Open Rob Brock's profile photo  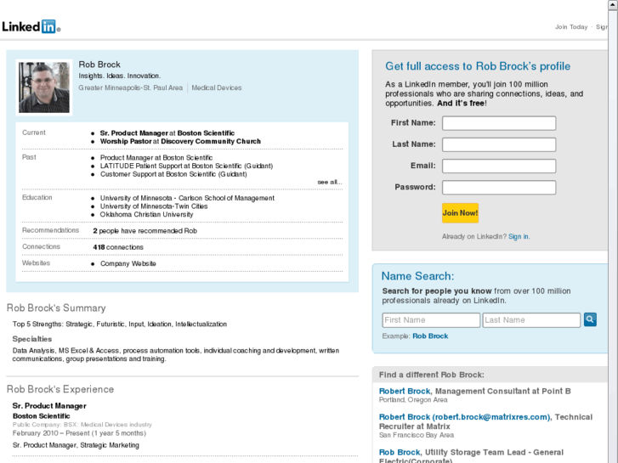44,88
